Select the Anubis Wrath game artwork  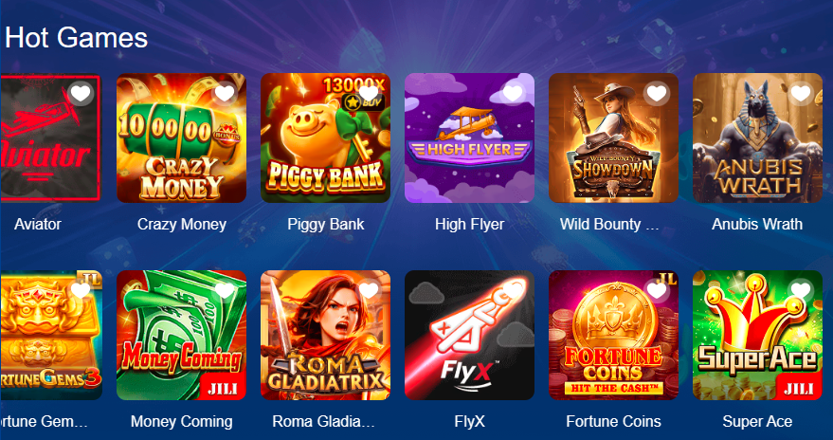[x=757, y=138]
